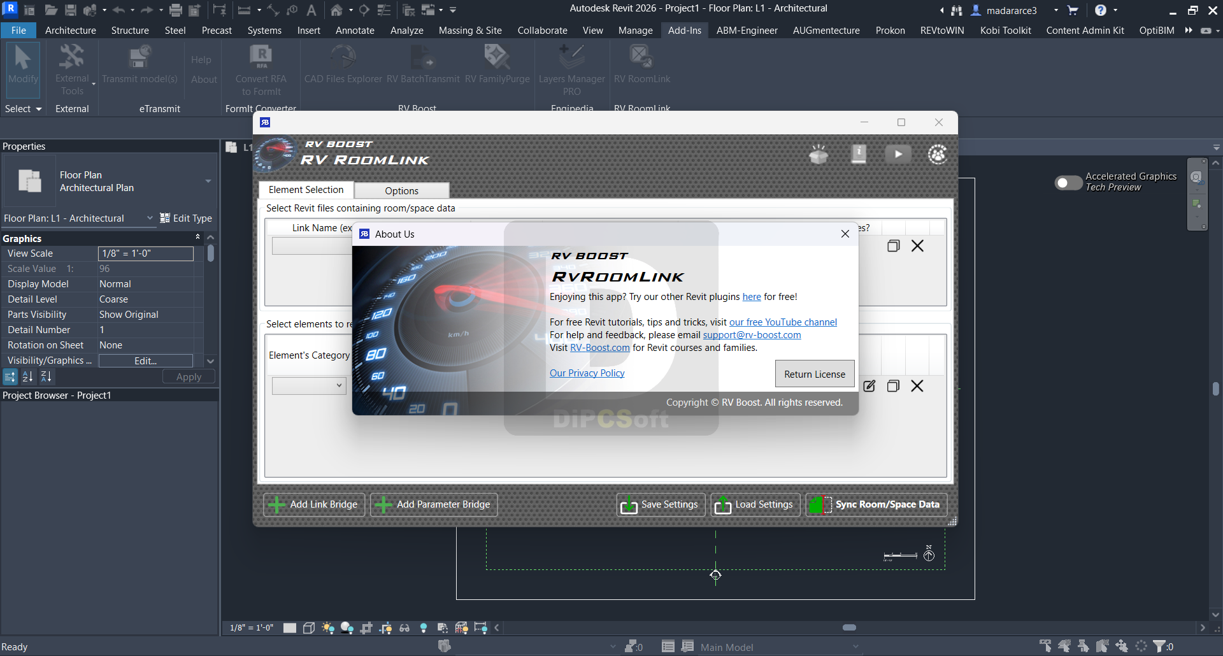Open the Default 3D View house icon
Screen dimensions: 1223x656
pos(336,10)
